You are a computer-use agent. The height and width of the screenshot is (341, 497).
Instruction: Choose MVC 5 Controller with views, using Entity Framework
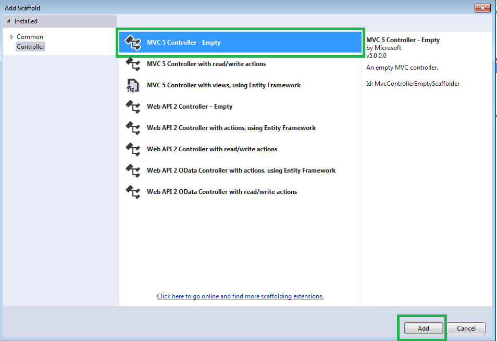(x=224, y=85)
